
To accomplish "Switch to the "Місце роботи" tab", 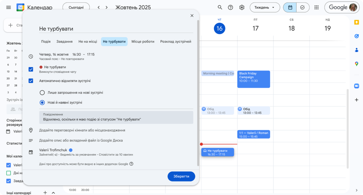I will [143, 42].
